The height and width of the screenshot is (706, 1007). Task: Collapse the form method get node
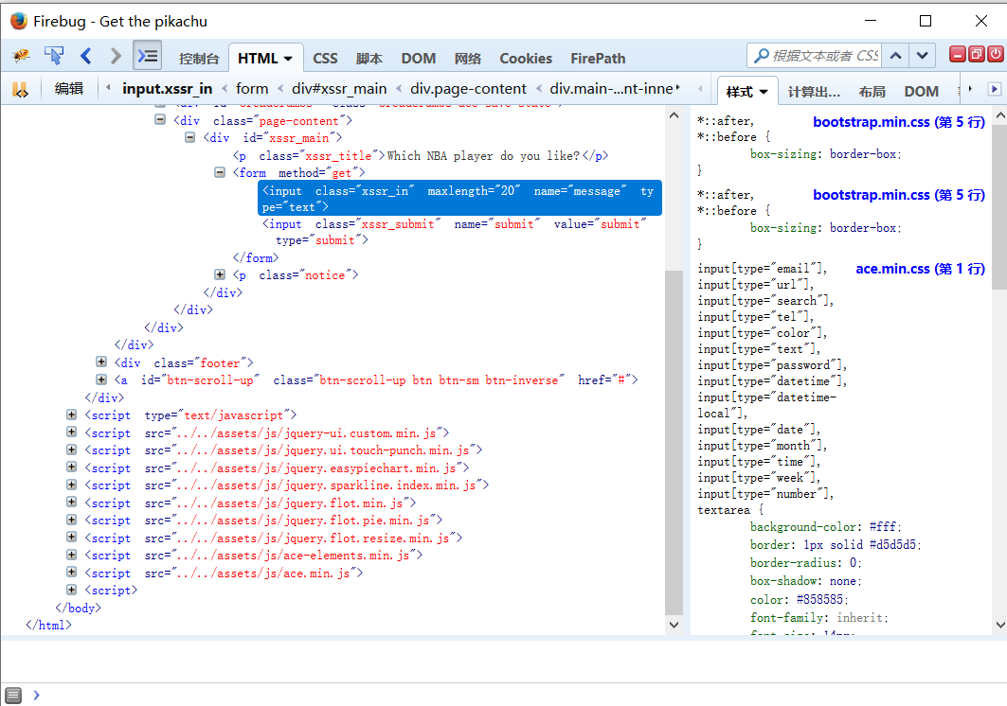pyautogui.click(x=220, y=172)
